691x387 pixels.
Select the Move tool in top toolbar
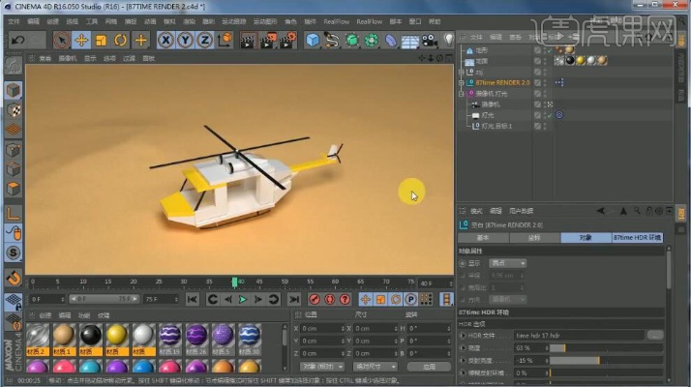(81, 40)
